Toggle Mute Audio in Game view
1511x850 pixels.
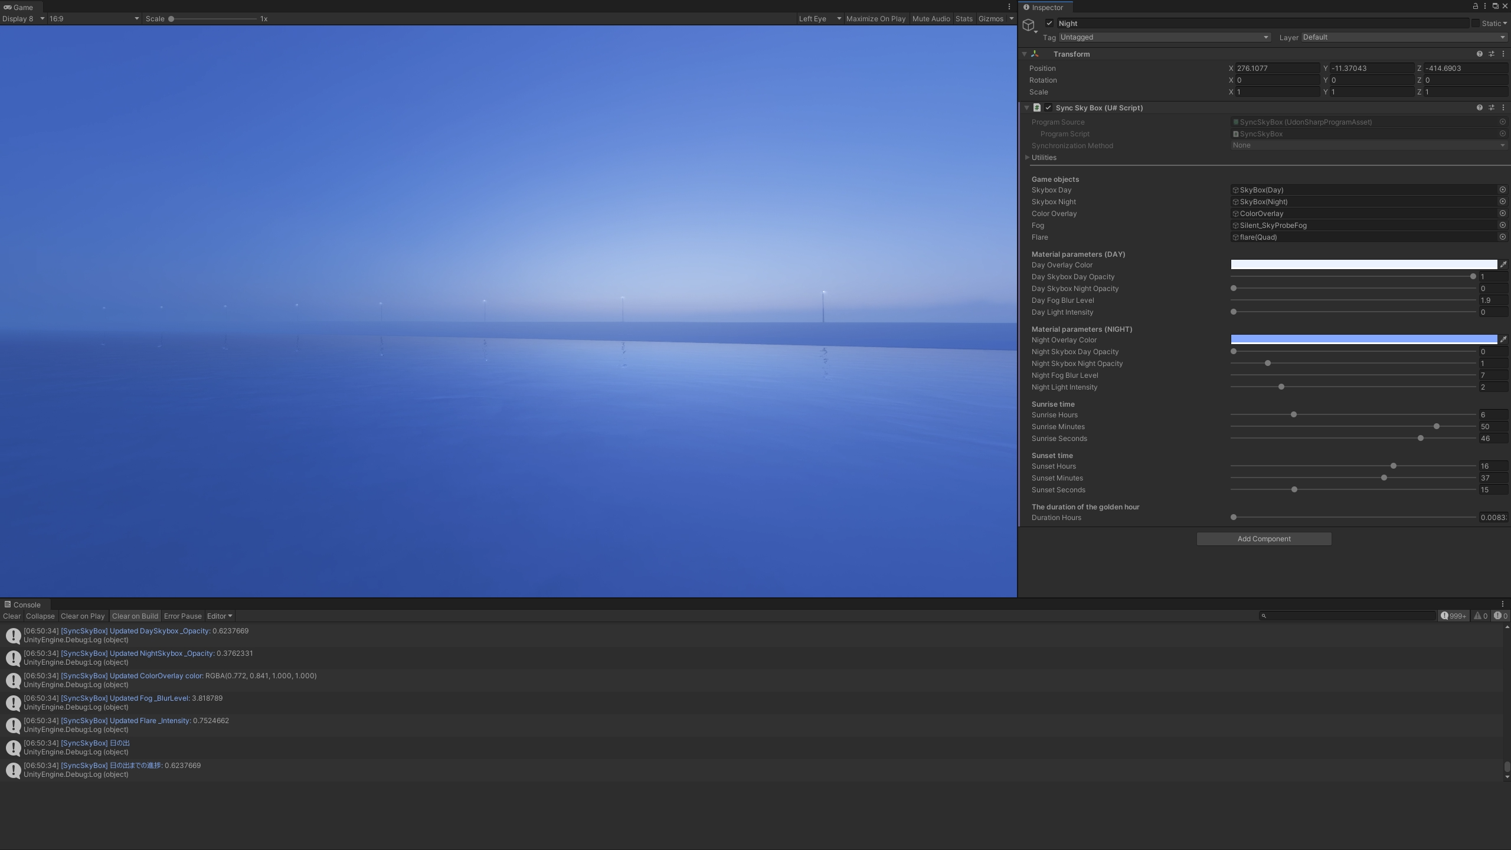[x=931, y=18]
